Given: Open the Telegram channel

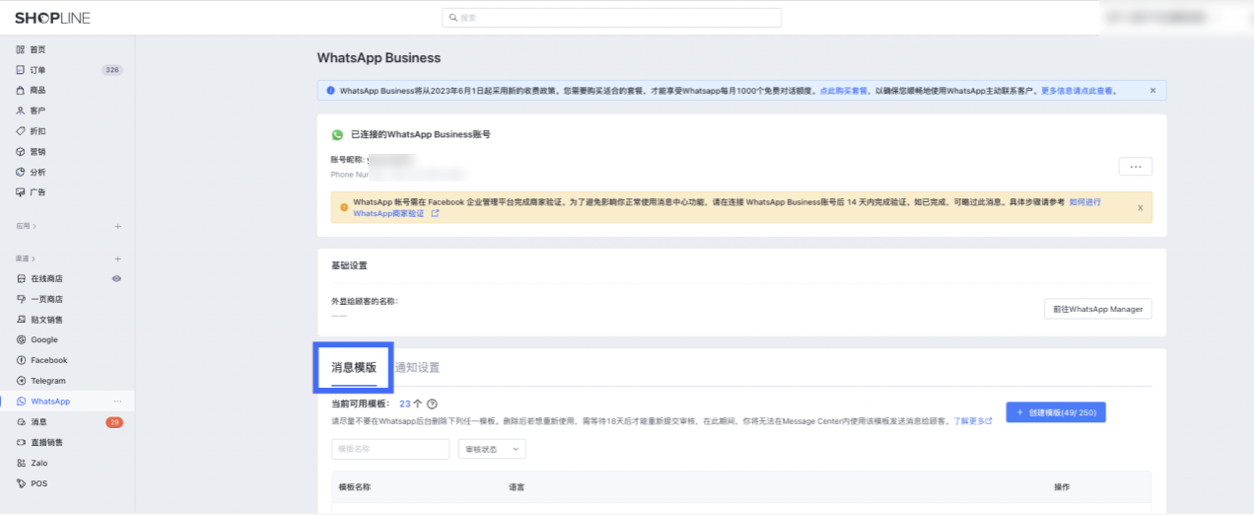Looking at the screenshot, I should 47,381.
